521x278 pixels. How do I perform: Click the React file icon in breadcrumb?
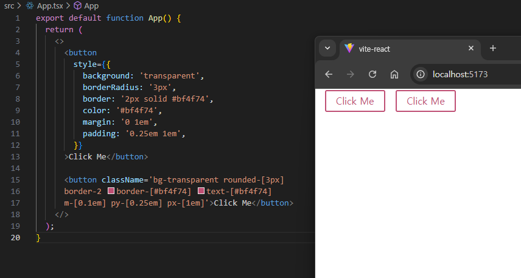(x=29, y=5)
